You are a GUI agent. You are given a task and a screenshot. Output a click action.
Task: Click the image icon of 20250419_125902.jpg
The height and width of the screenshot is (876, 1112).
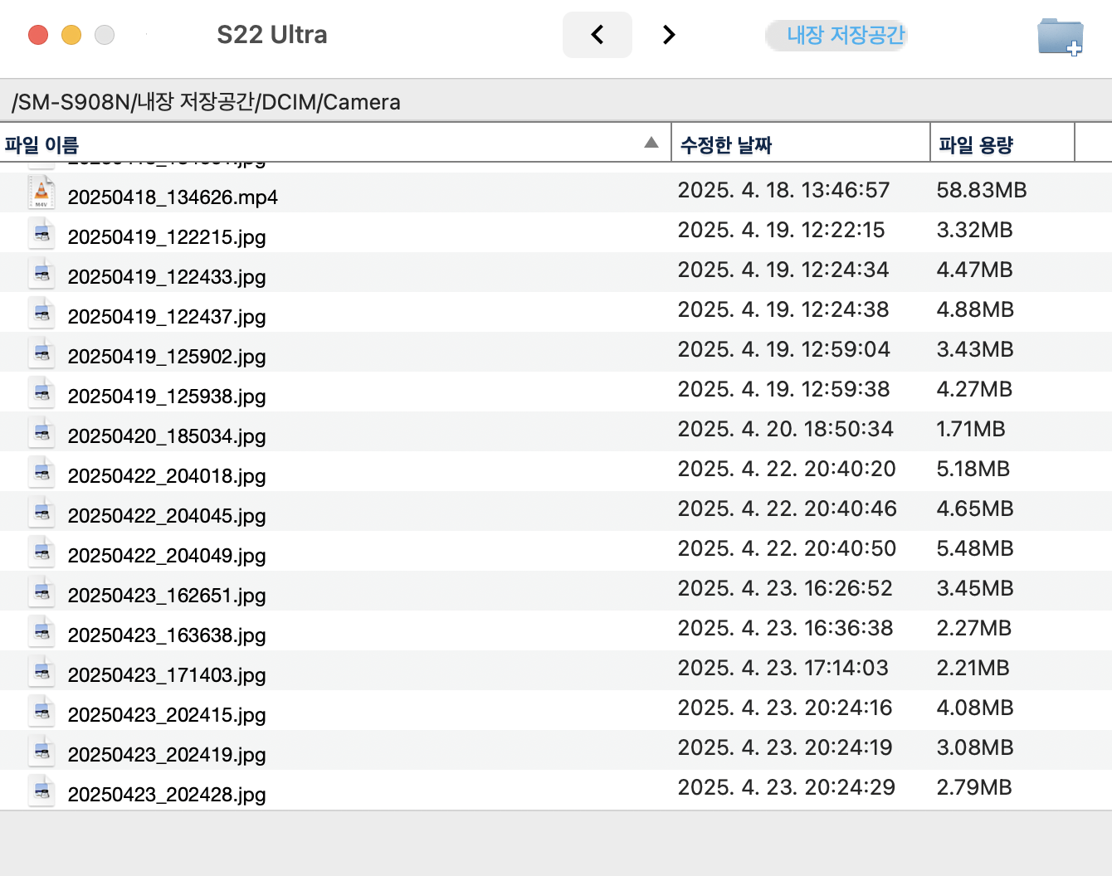click(x=41, y=353)
